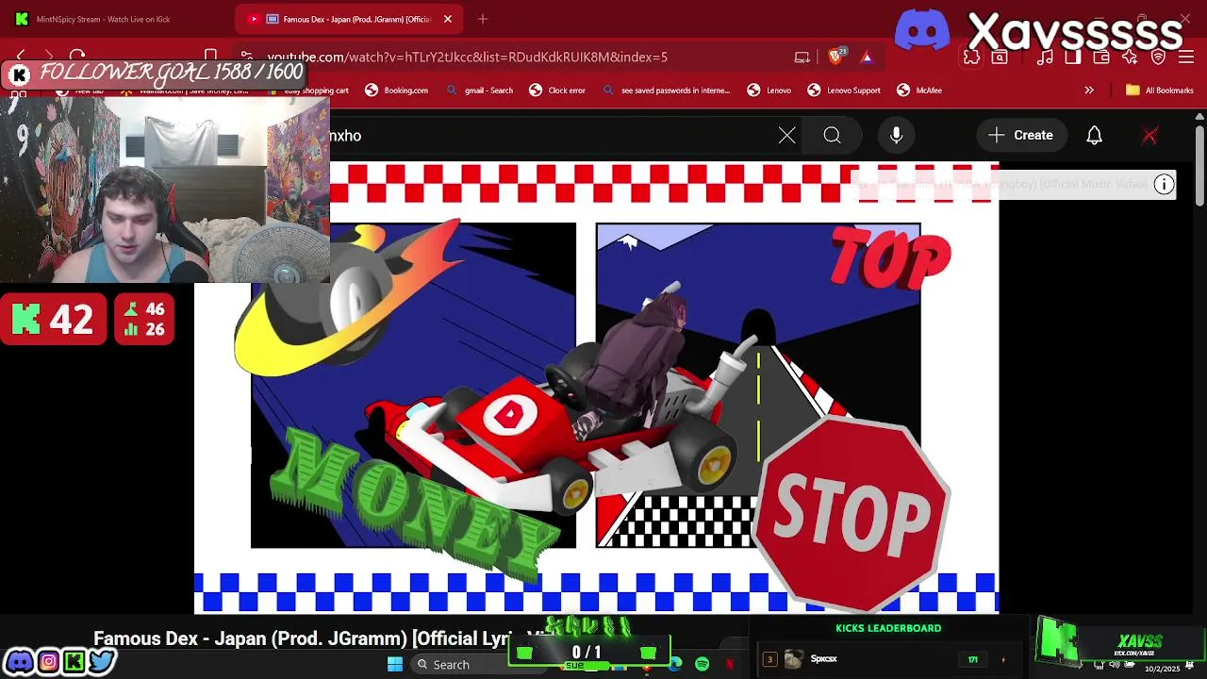Open the Brave VPN shield icon
Viewport: 1207px width, 679px height.
(x=1159, y=58)
